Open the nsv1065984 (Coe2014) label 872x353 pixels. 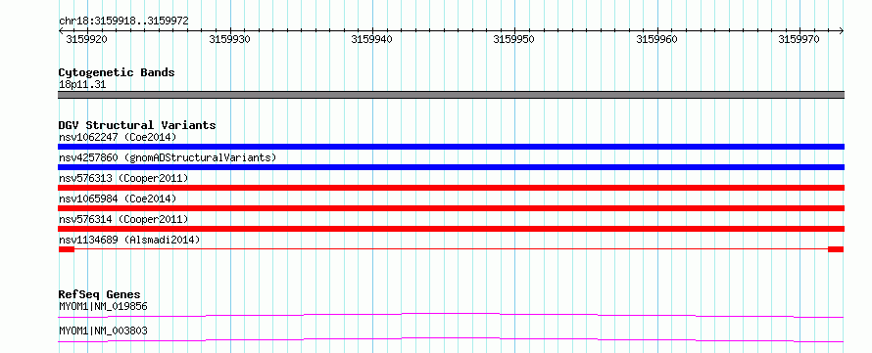[x=118, y=199]
